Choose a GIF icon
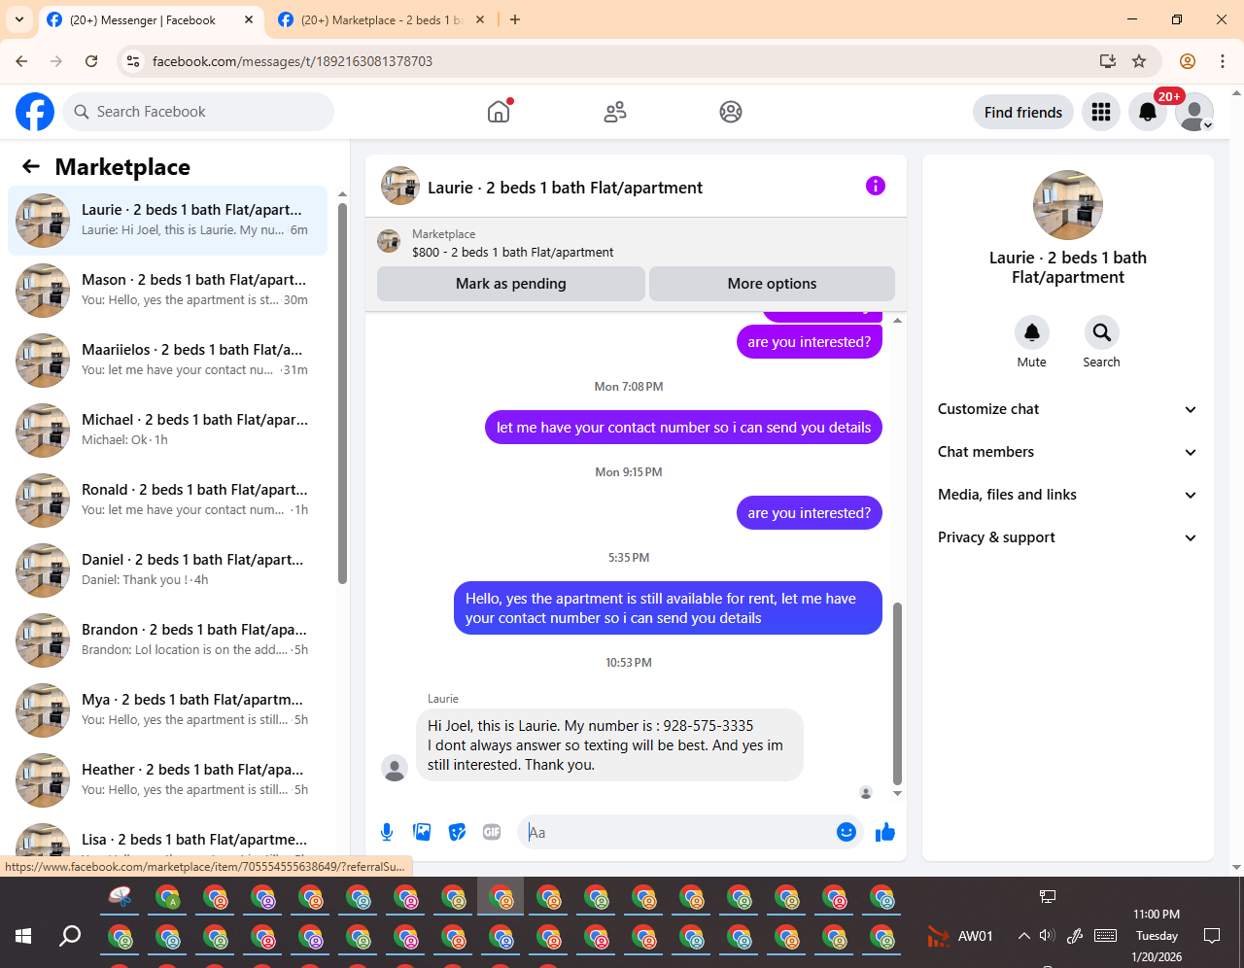 [492, 832]
